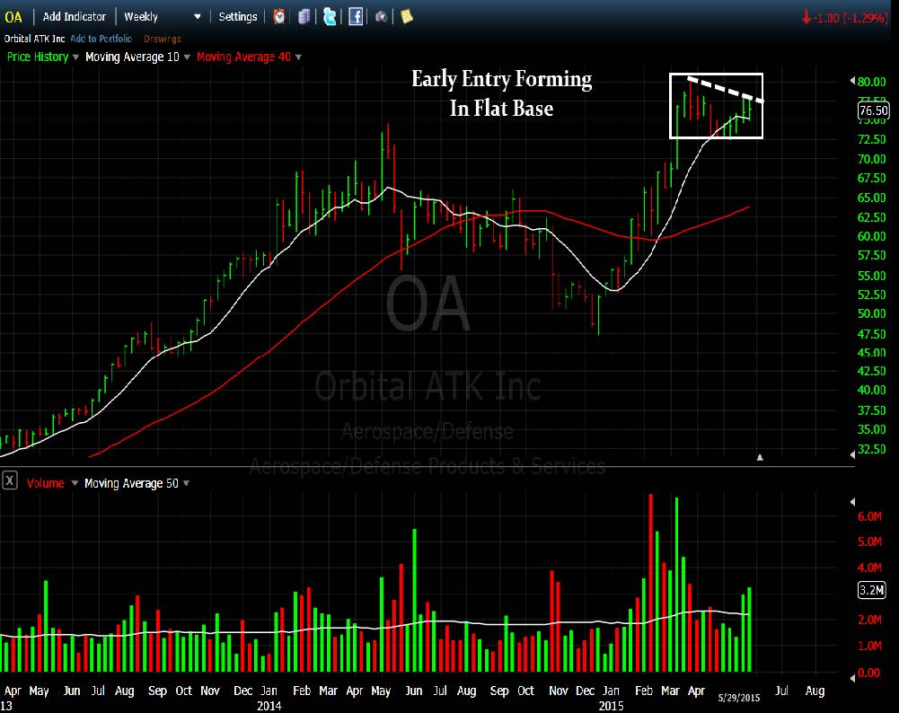Click the 2015 year label on time axis
Image resolution: width=899 pixels, height=713 pixels.
pos(611,706)
